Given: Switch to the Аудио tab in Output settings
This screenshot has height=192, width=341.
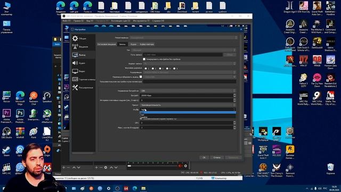Looking at the screenshot, I should (x=133, y=44).
